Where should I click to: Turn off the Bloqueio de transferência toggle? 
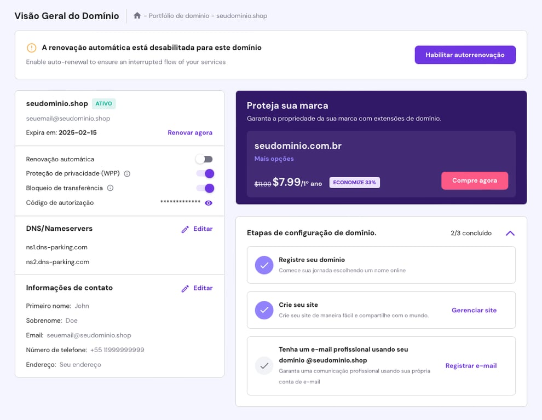204,188
